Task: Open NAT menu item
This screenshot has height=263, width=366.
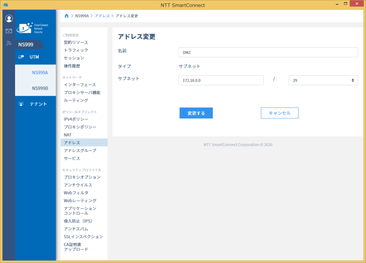Action: pos(67,135)
